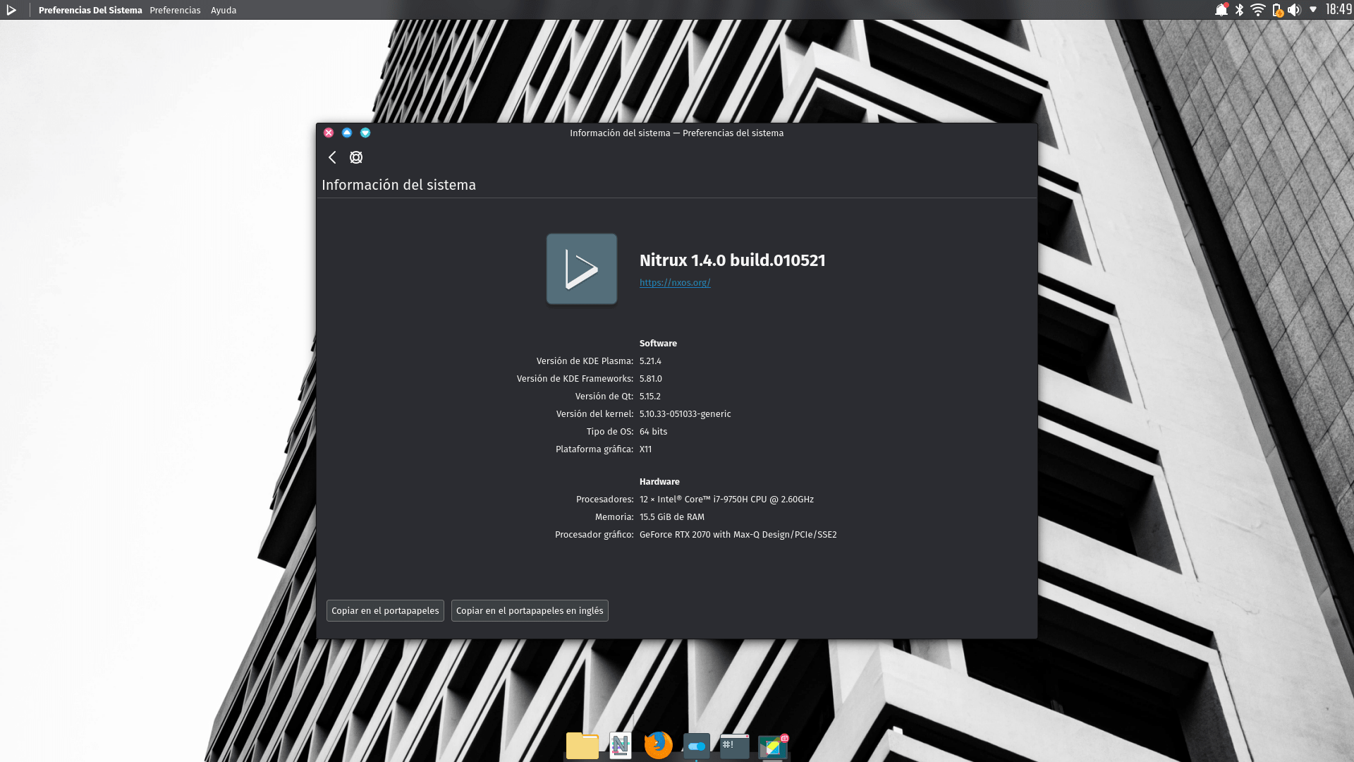Open the Wi-Fi network tray icon
Image resolution: width=1354 pixels, height=762 pixels.
pos(1257,10)
